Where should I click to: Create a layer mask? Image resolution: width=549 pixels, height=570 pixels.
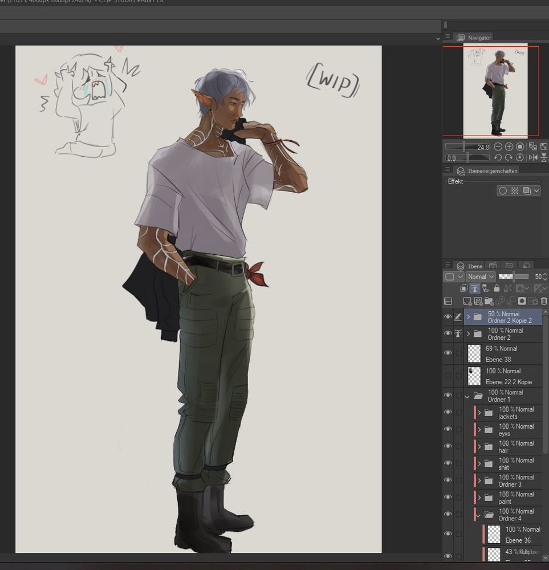click(x=522, y=301)
